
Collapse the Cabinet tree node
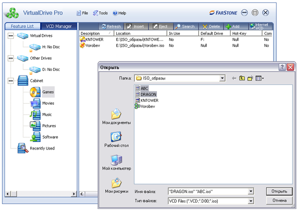(11, 80)
